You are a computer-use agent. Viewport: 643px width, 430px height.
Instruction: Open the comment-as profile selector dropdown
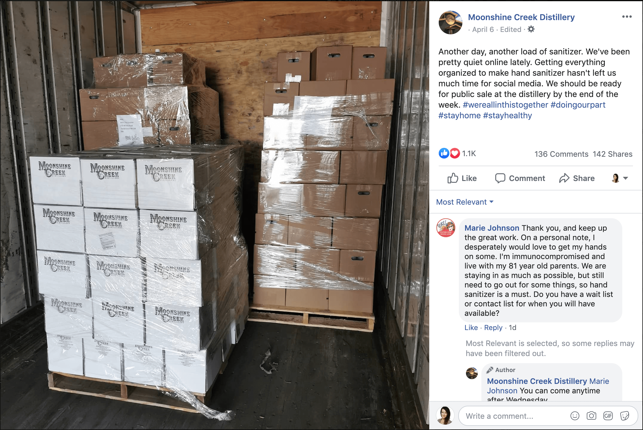(620, 178)
